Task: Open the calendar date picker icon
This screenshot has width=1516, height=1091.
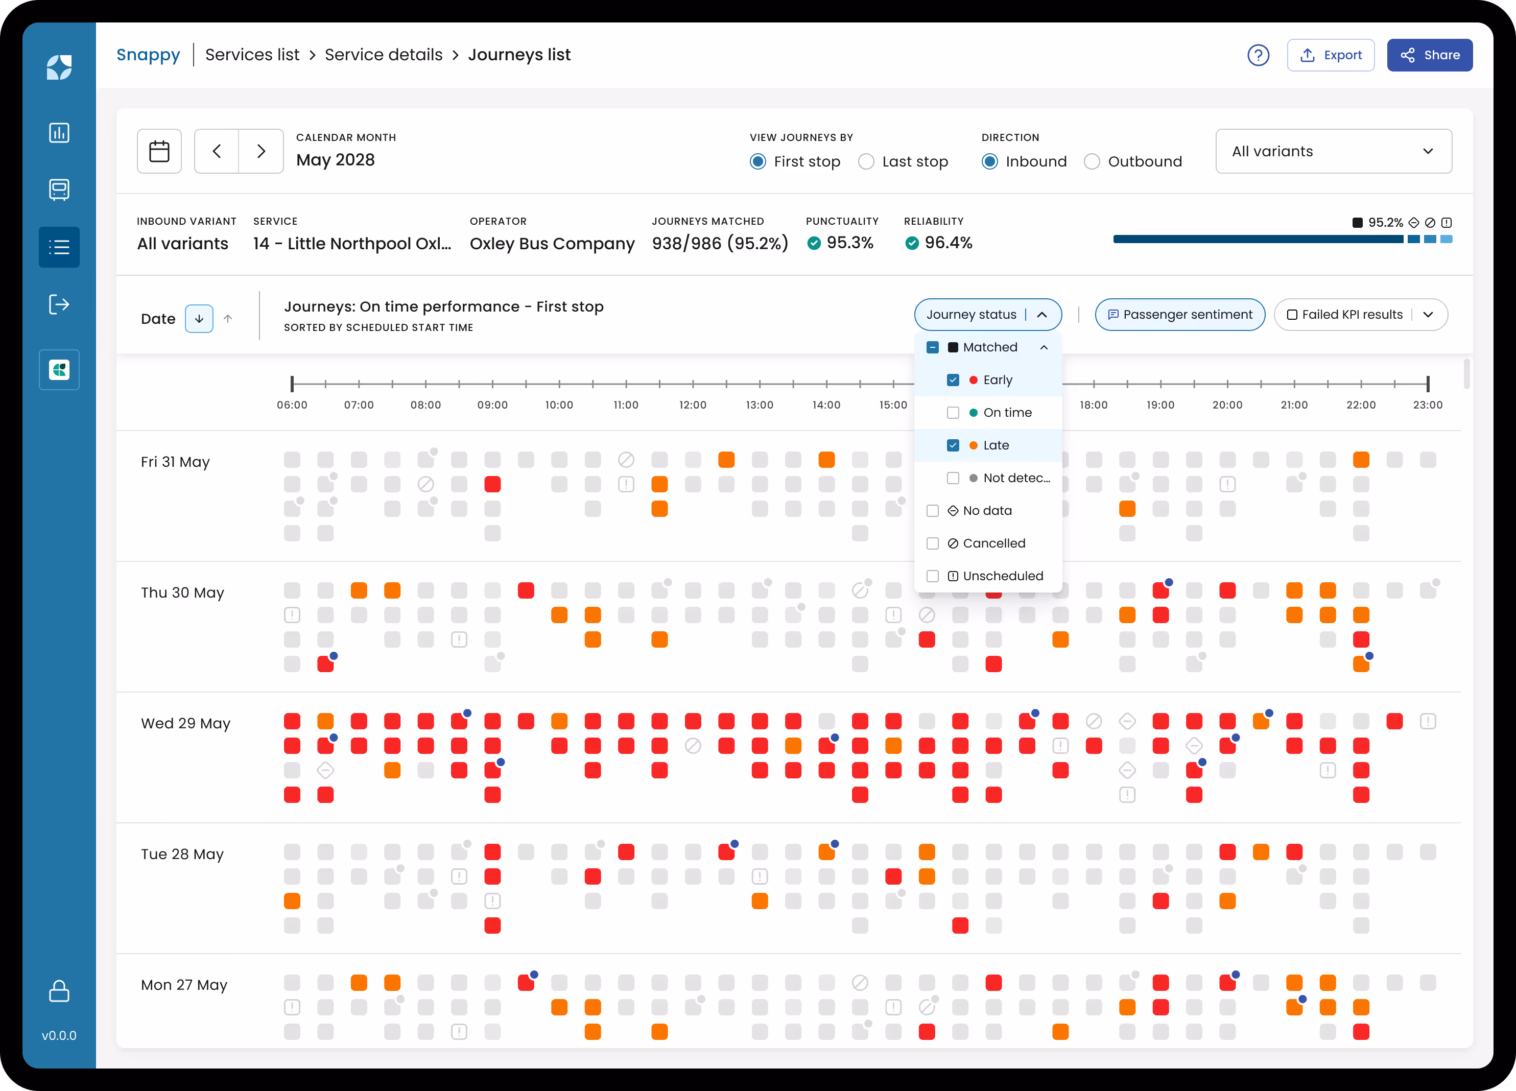Action: point(159,151)
